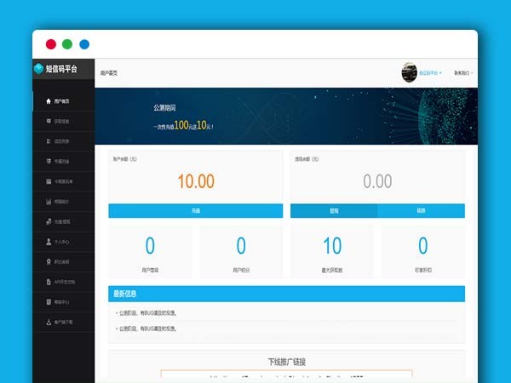Viewport: 511px width, 383px height.
Task: Click the home icon beside 用户首页
Action: [x=48, y=101]
